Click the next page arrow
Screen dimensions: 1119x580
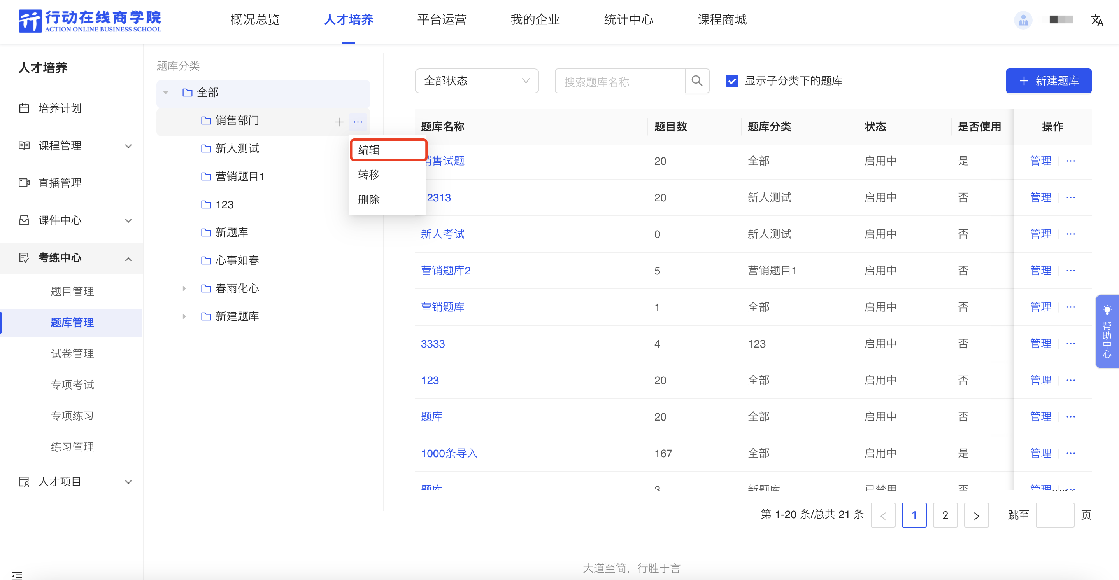point(976,515)
